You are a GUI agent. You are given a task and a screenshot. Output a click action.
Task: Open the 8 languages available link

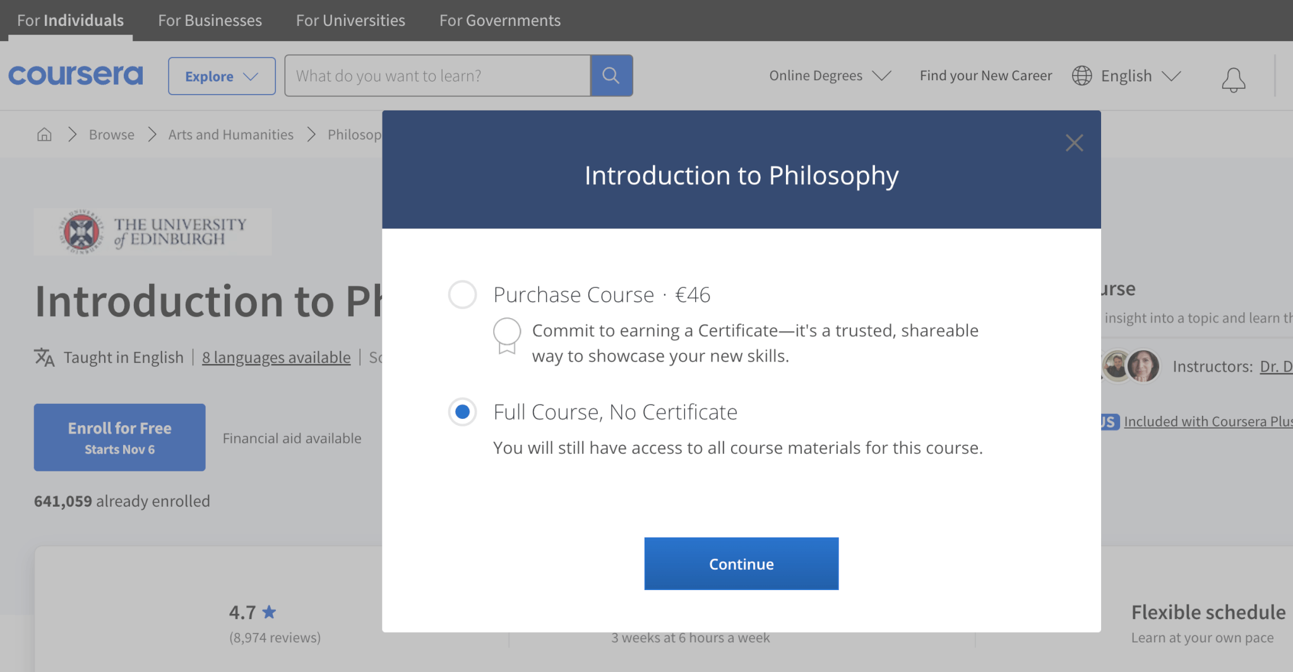(x=276, y=357)
